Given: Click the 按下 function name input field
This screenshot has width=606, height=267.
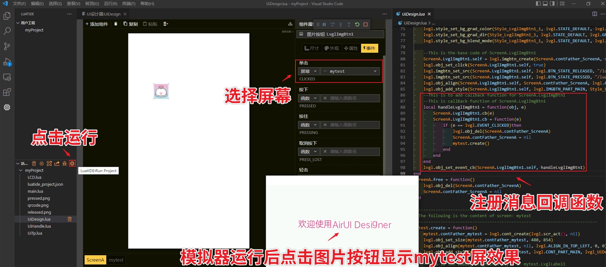Looking at the screenshot, I should point(350,98).
